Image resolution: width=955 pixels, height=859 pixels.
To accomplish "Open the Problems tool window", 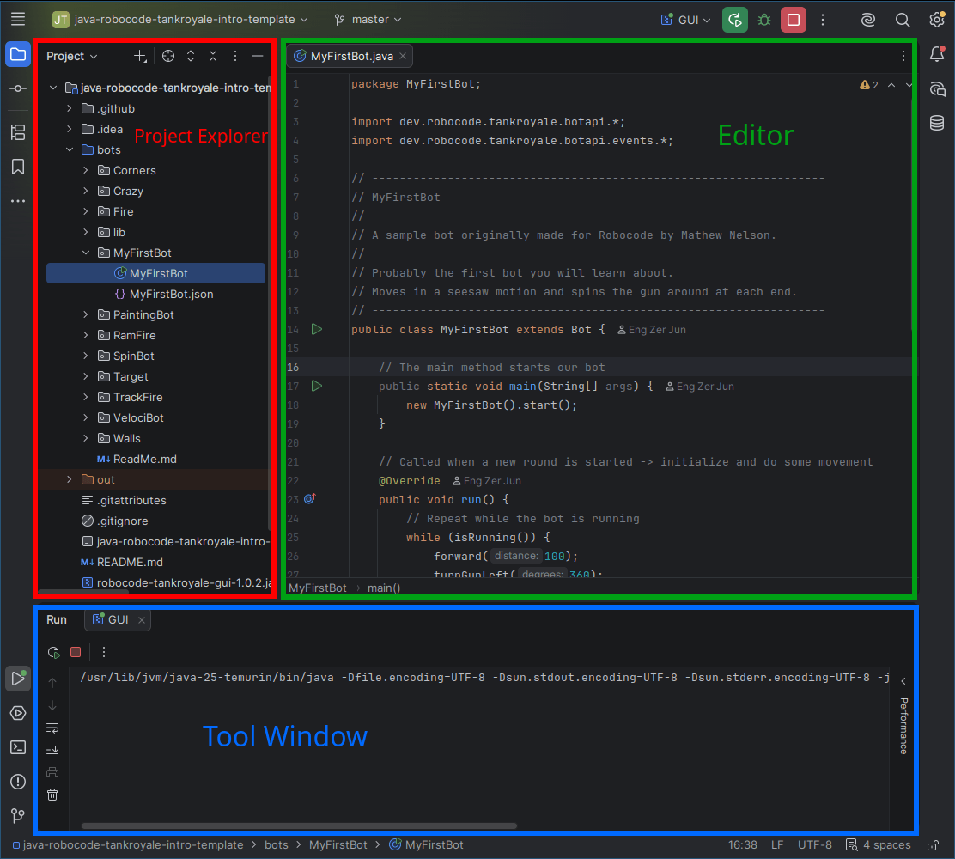I will coord(18,782).
